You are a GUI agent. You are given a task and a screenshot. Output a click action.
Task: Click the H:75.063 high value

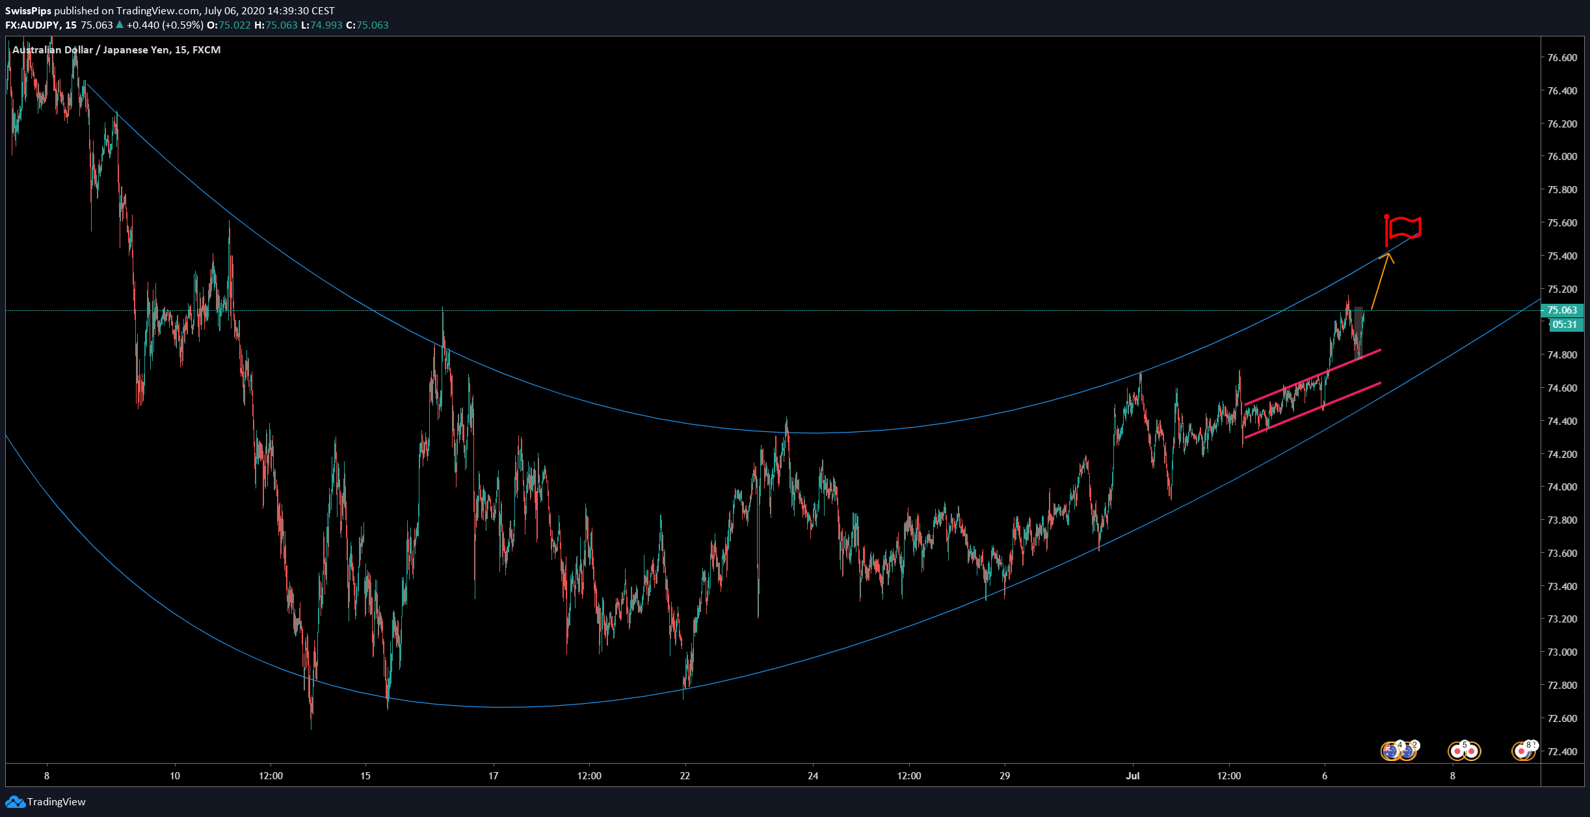(276, 25)
